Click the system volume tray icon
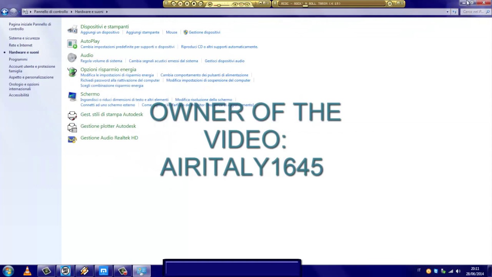 click(458, 271)
